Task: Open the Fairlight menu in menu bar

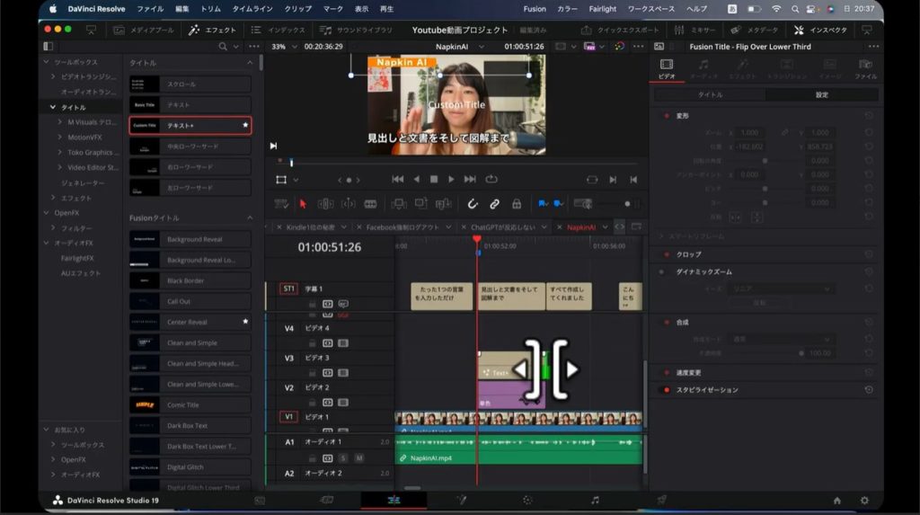Action: 602,9
